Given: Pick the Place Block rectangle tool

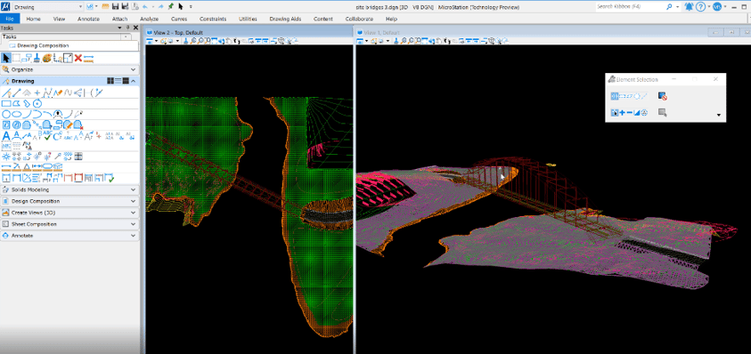Looking at the screenshot, I should 7,103.
